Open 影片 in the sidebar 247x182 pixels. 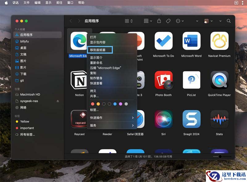(x=37, y=67)
